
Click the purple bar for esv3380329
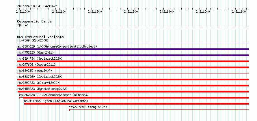(133, 49)
